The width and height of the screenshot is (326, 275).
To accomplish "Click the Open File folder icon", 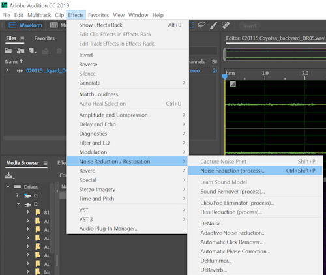I will [x=8, y=51].
